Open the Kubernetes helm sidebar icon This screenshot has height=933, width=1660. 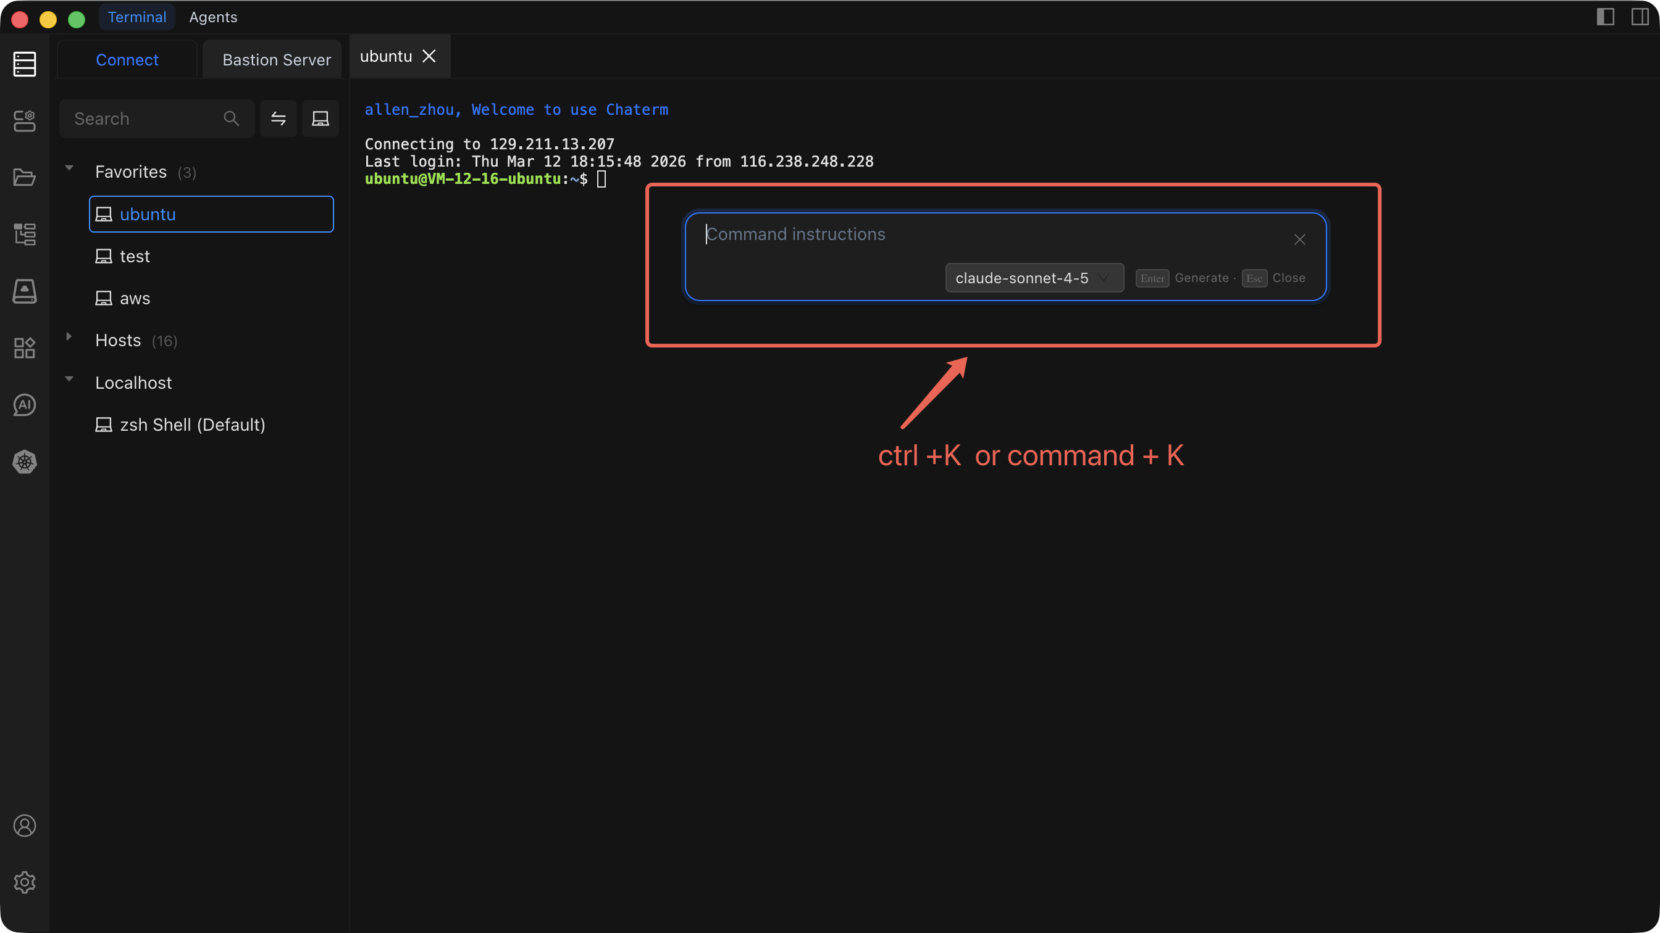tap(25, 462)
